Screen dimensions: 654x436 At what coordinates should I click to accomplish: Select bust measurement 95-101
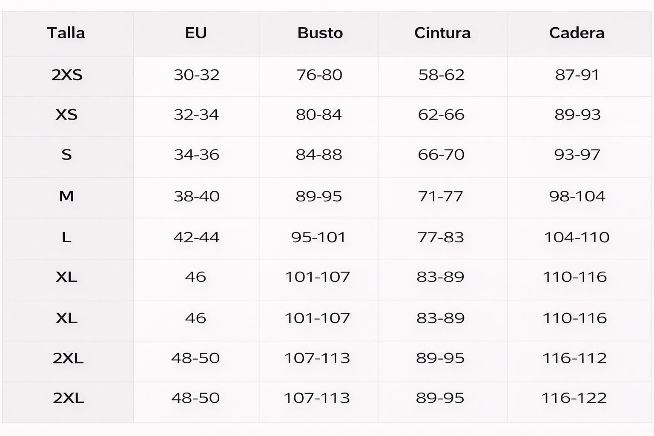(x=318, y=237)
